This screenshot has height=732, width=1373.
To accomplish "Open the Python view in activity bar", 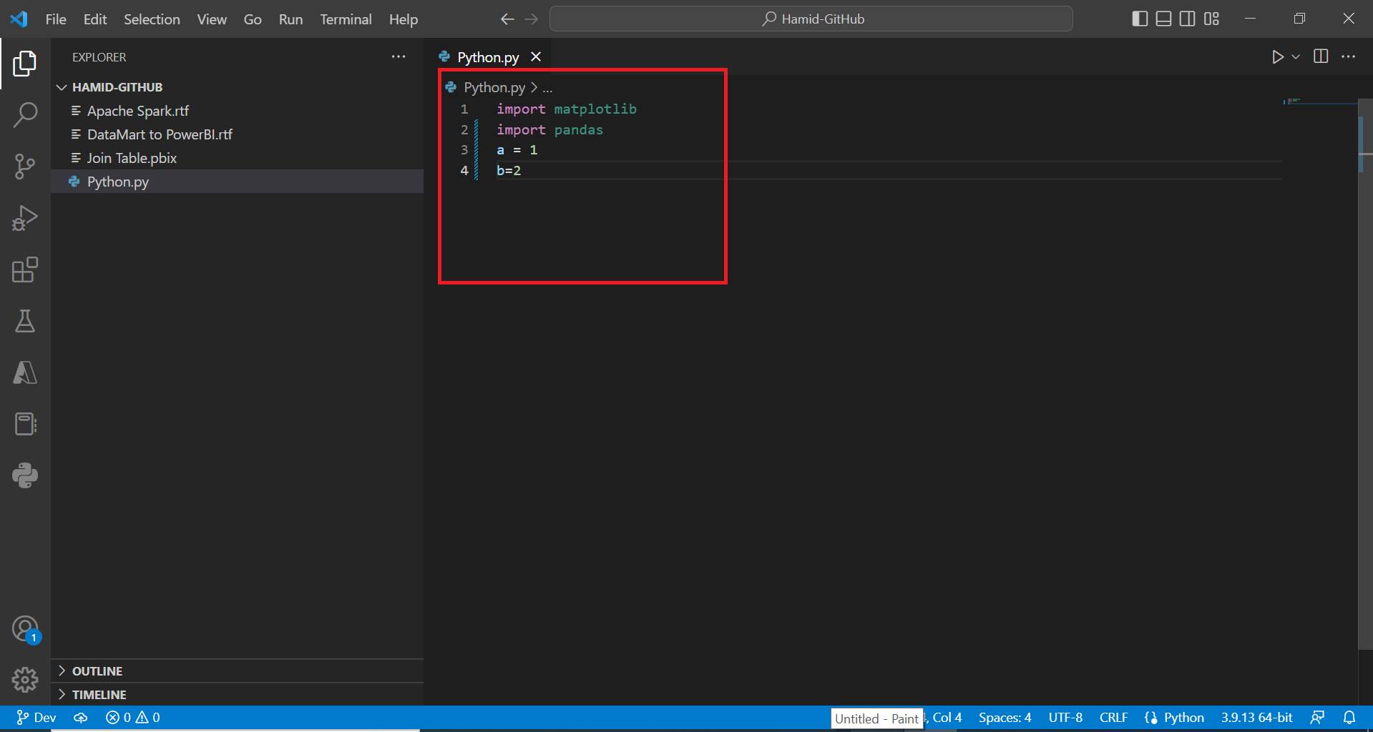I will pyautogui.click(x=25, y=475).
